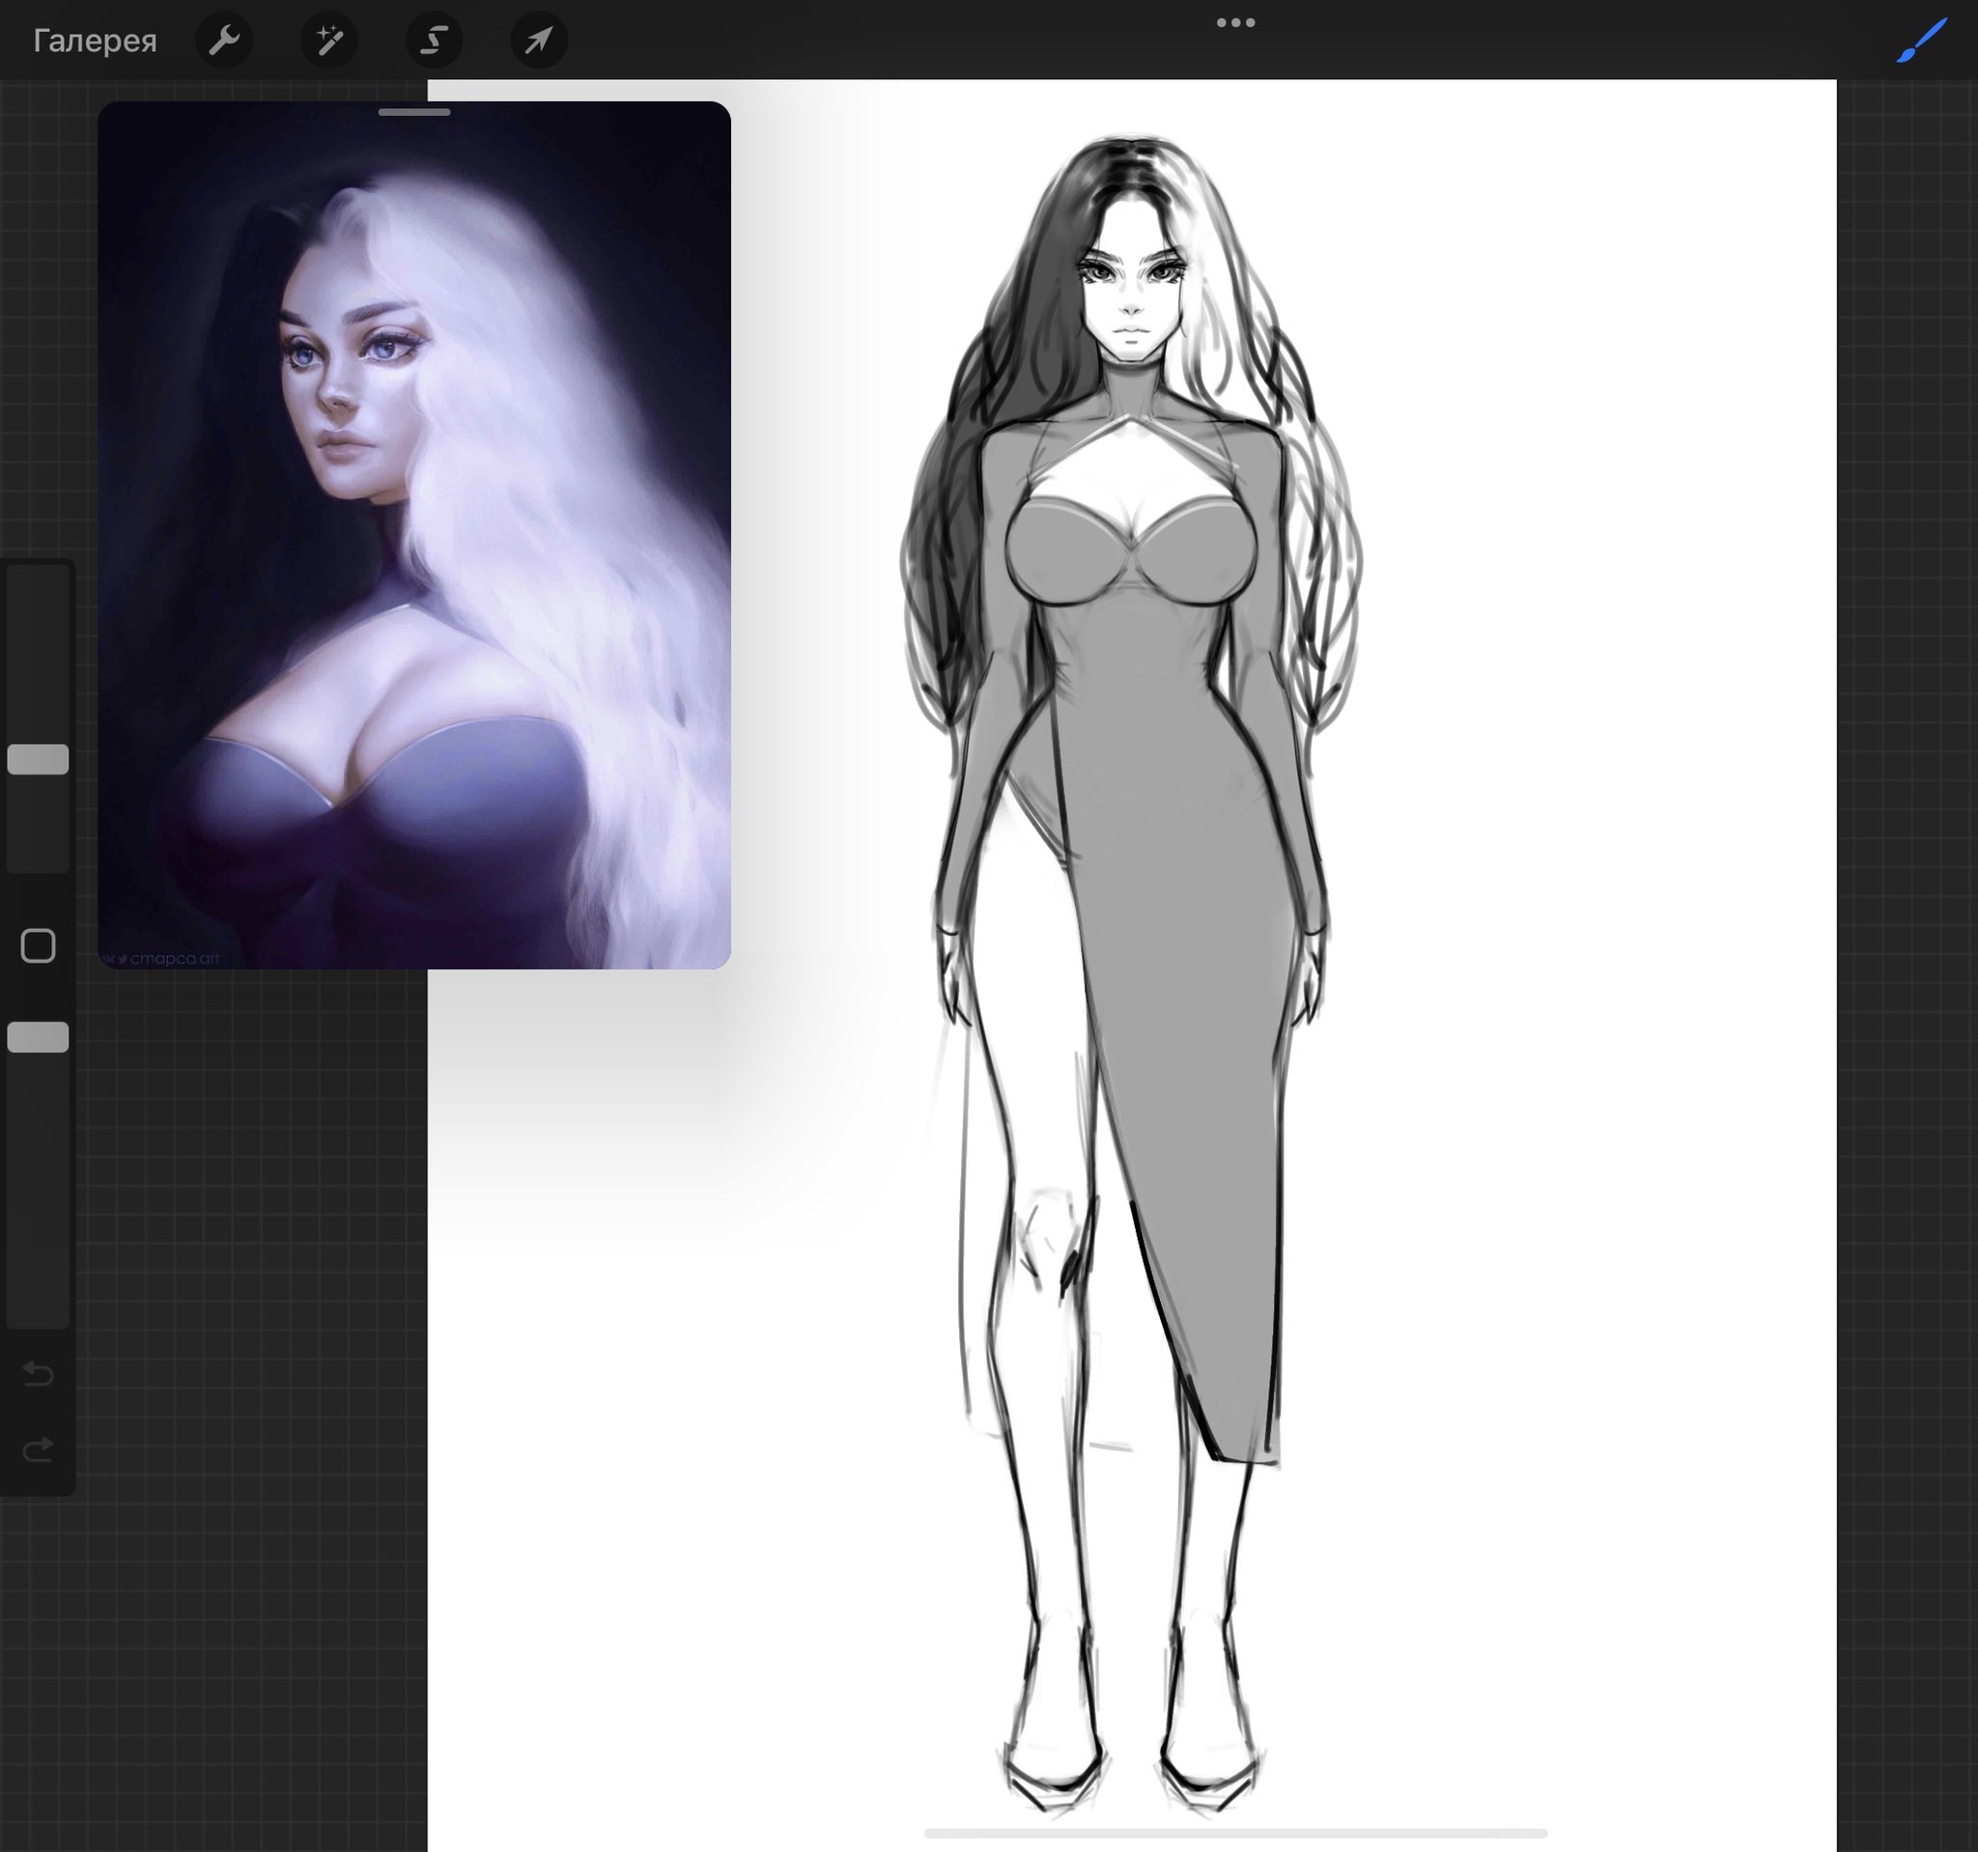Viewport: 1978px width, 1852px height.
Task: Open the three-dot multitasking menu at top
Action: click(x=1234, y=23)
